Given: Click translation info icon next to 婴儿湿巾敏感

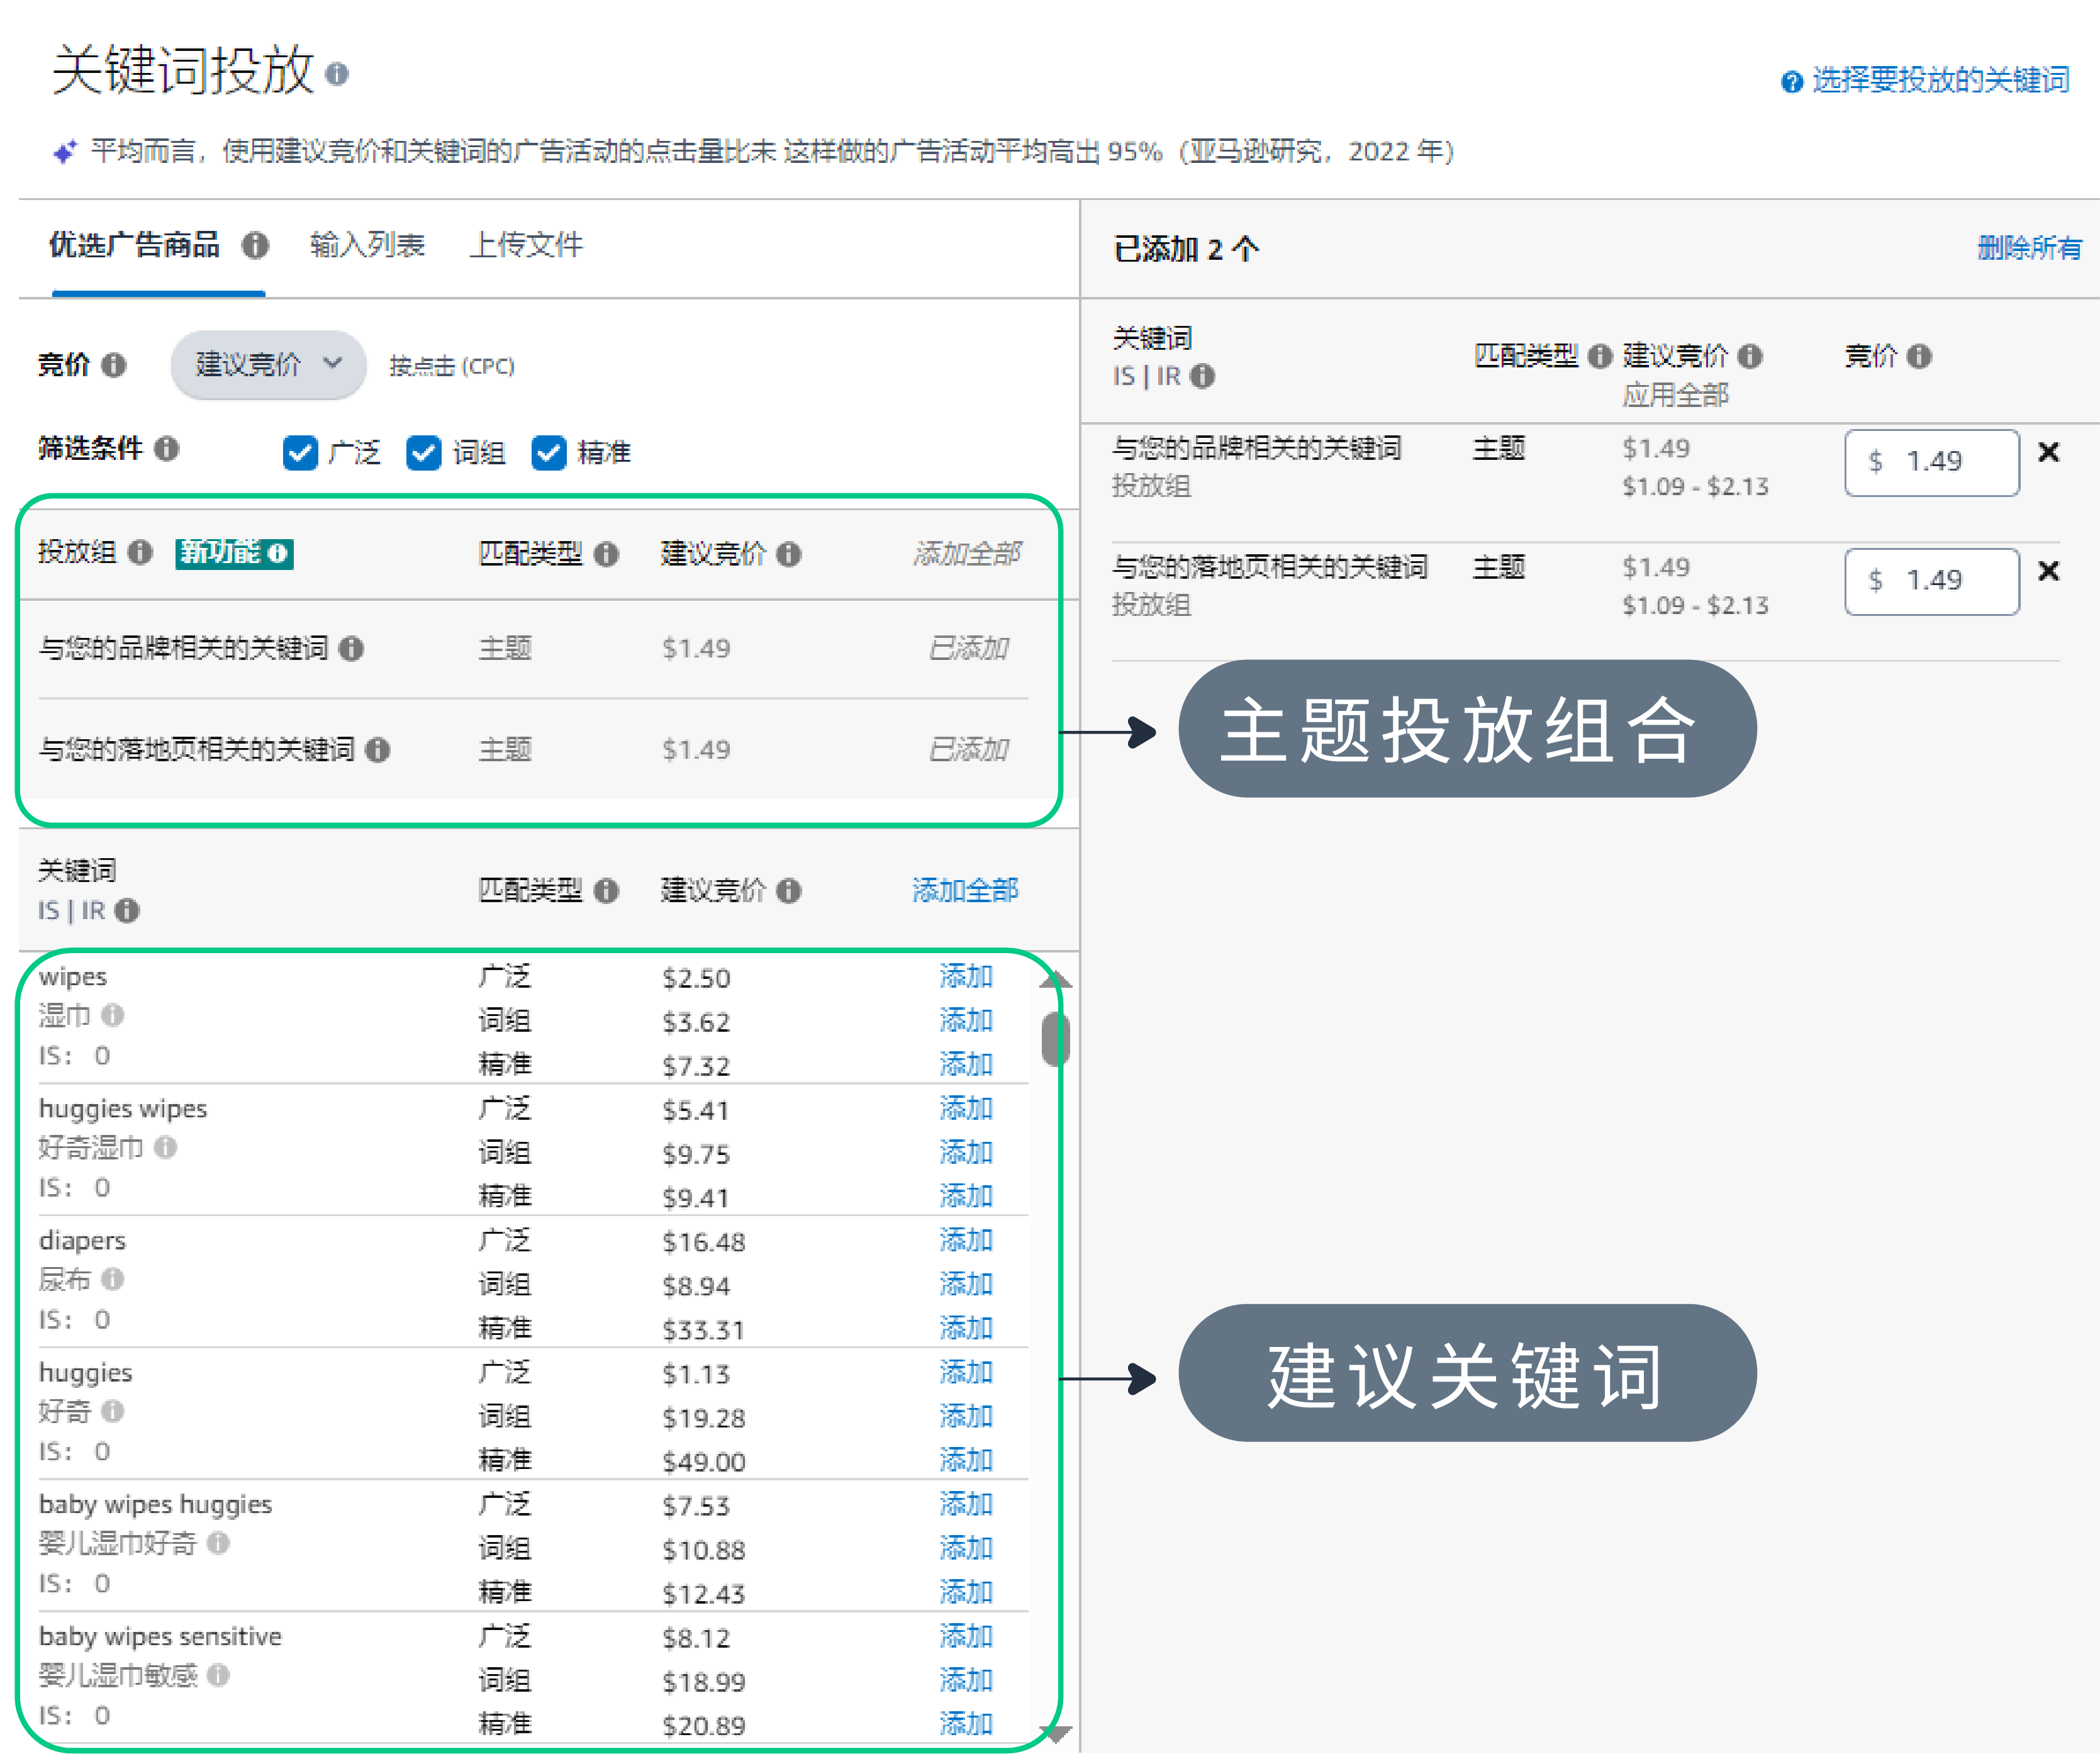Looking at the screenshot, I should 219,1675.
